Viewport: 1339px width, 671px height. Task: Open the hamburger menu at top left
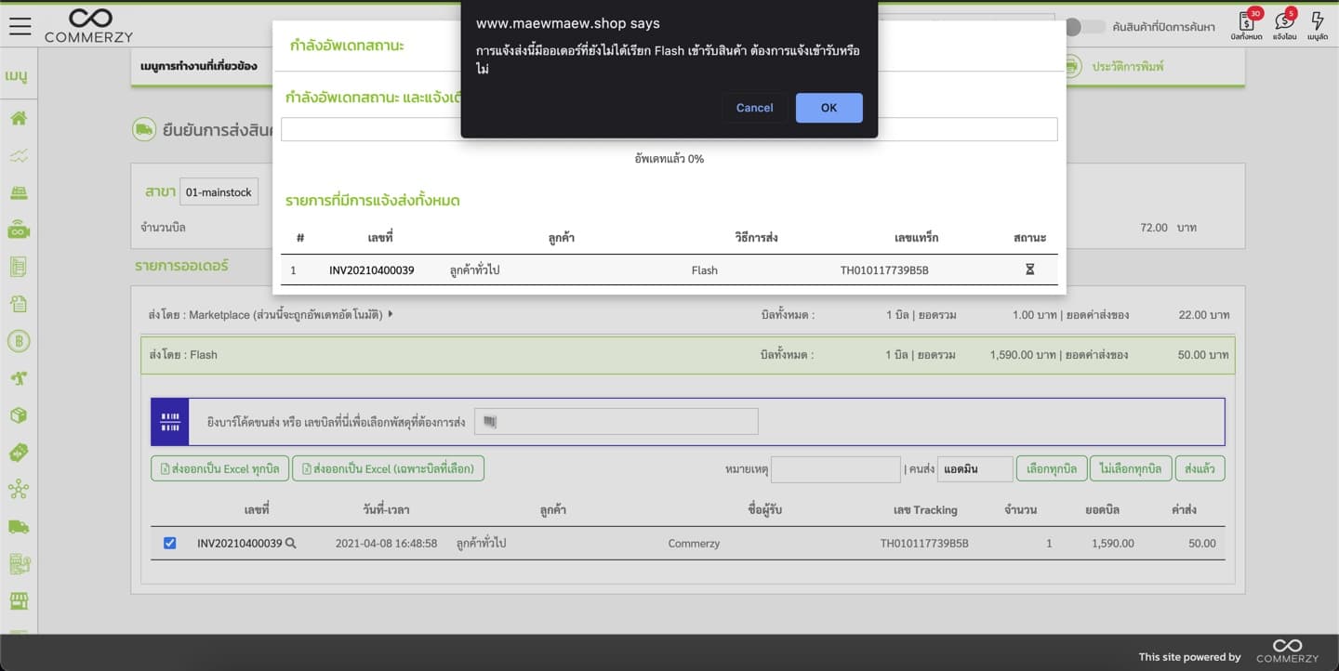tap(20, 25)
